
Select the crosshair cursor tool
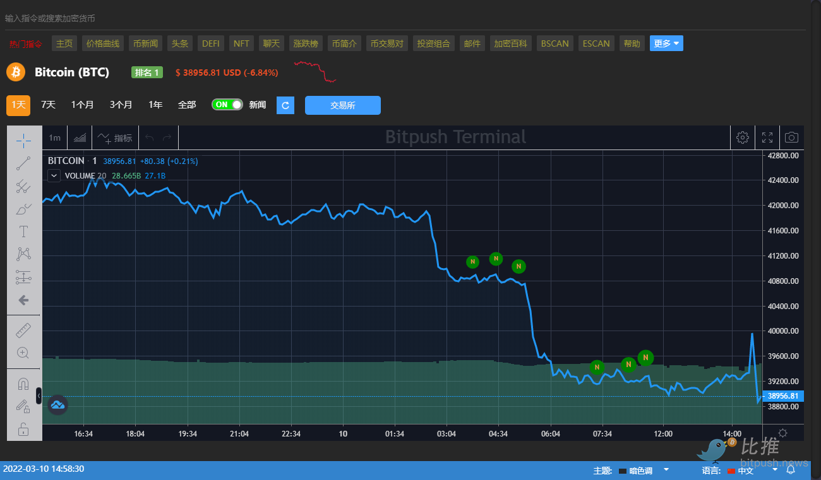[23, 141]
